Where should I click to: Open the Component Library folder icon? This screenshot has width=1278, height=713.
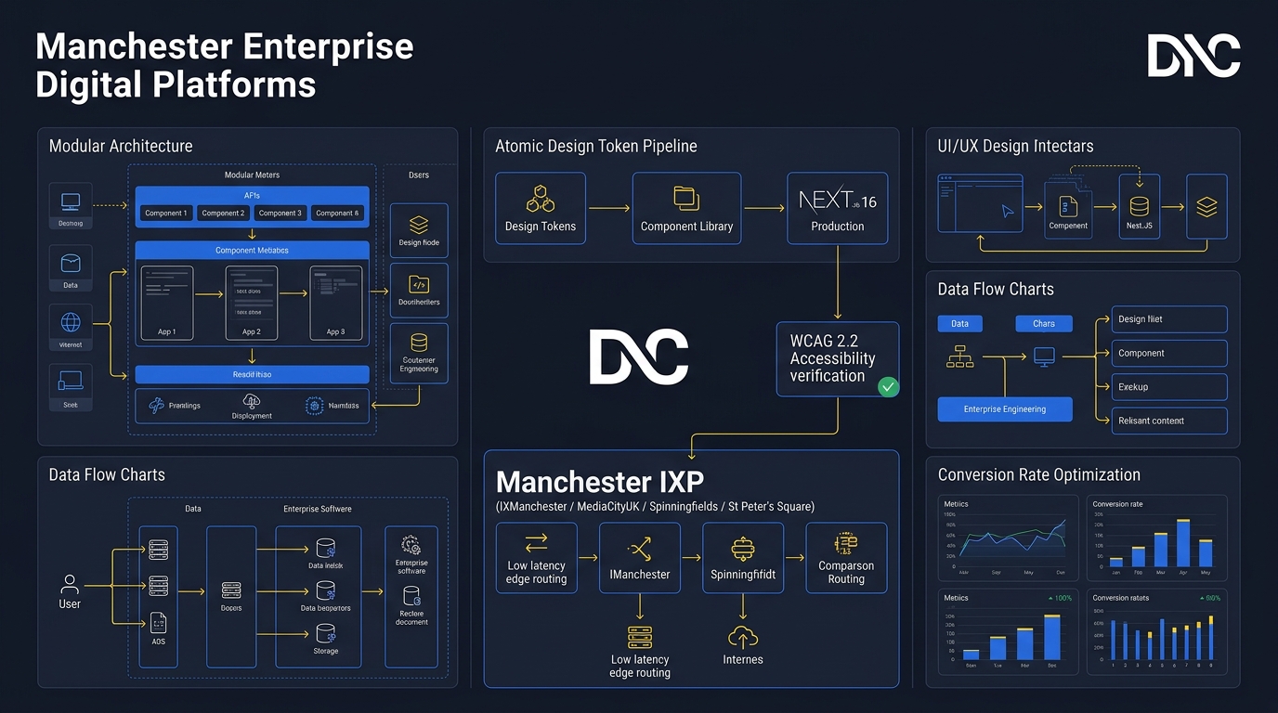686,198
